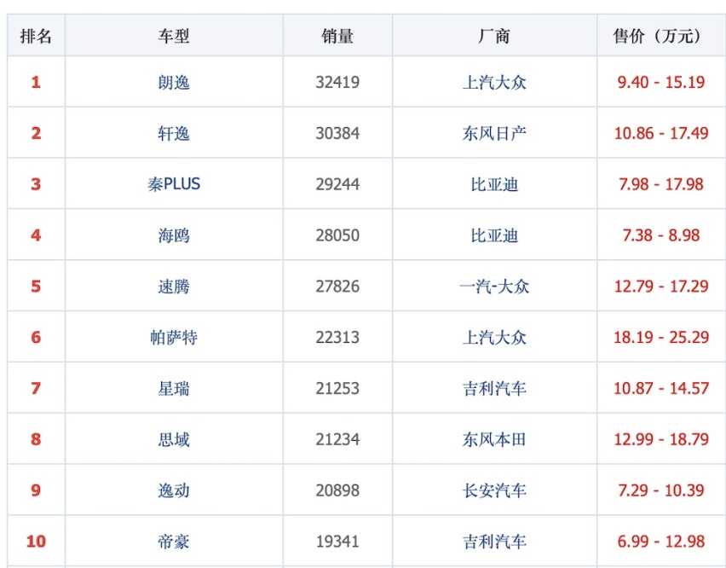Open the 逸动 car model link
726x568 pixels.
174,490
